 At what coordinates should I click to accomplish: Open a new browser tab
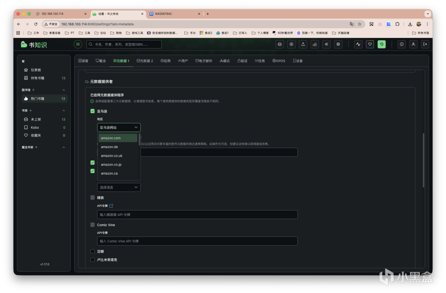(208, 14)
